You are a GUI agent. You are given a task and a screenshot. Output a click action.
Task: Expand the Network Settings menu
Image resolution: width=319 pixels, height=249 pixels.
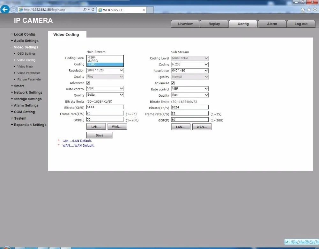pyautogui.click(x=27, y=93)
